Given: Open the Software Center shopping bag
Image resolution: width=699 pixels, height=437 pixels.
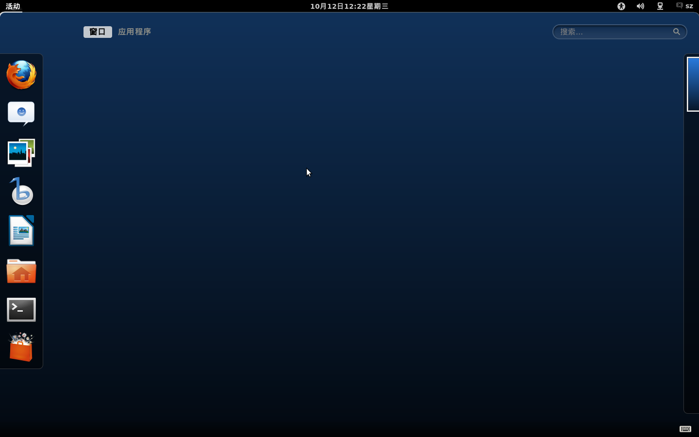Looking at the screenshot, I should [21, 347].
